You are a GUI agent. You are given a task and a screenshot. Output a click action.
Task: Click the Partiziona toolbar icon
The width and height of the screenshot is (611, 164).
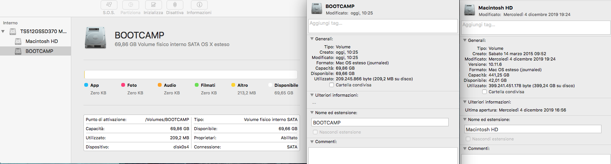pos(130,5)
